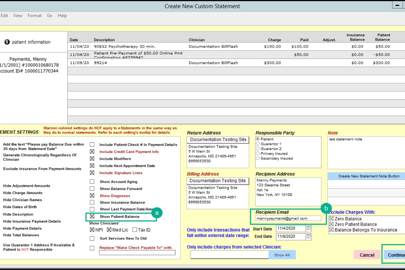Minimize the Create New Custom Statement window
405x270 pixels.
tap(397, 5)
